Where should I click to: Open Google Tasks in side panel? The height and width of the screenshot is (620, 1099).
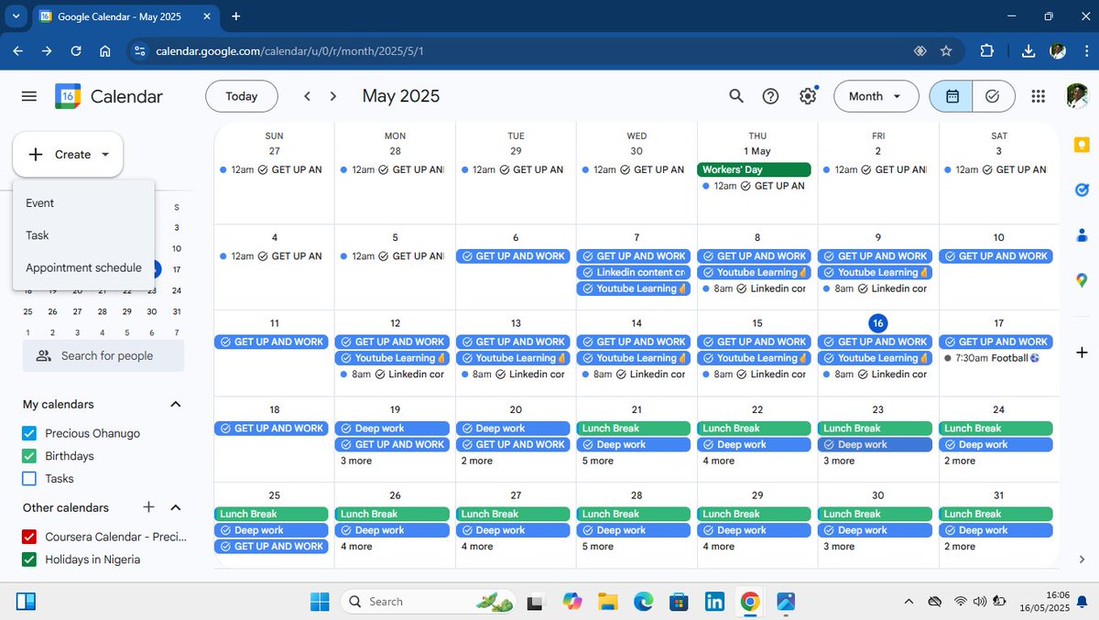1082,190
